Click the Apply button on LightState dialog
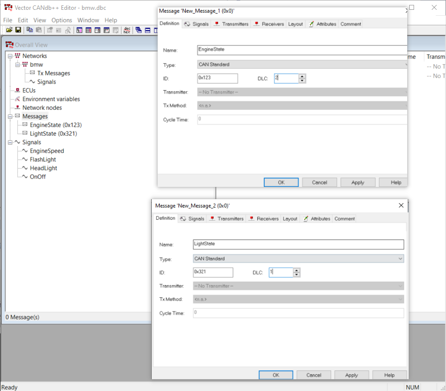Screen dimensions: 446x391 pyautogui.click(x=352, y=374)
